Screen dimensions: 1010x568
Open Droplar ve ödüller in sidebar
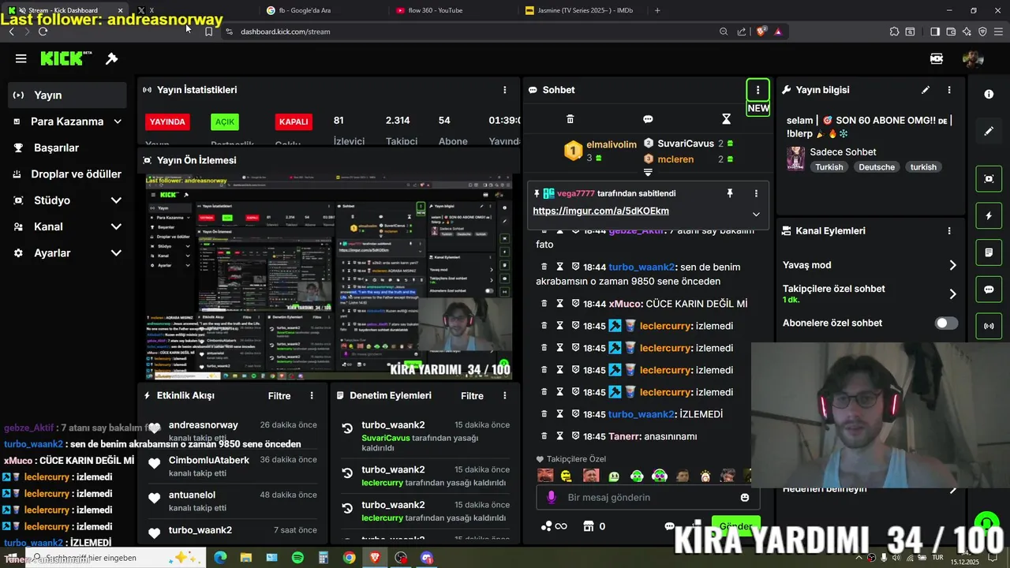(67, 174)
